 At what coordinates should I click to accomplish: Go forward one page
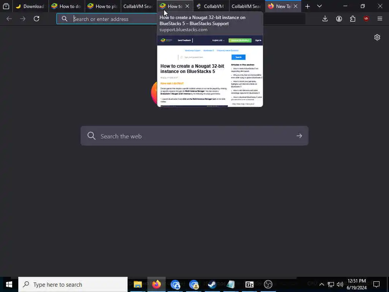[23, 19]
